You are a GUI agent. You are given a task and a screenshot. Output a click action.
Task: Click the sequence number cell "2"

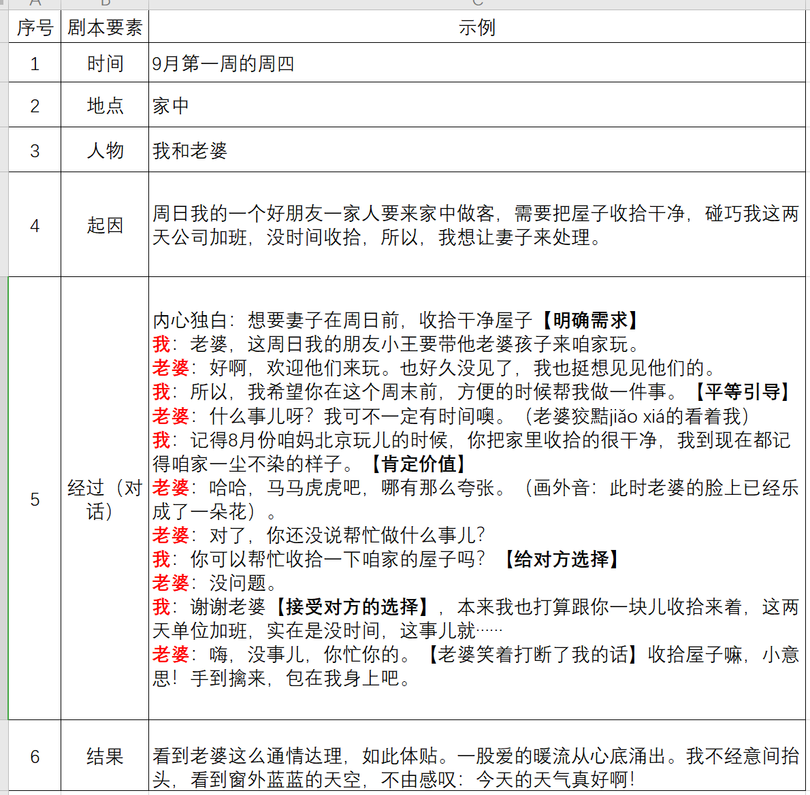pos(35,105)
